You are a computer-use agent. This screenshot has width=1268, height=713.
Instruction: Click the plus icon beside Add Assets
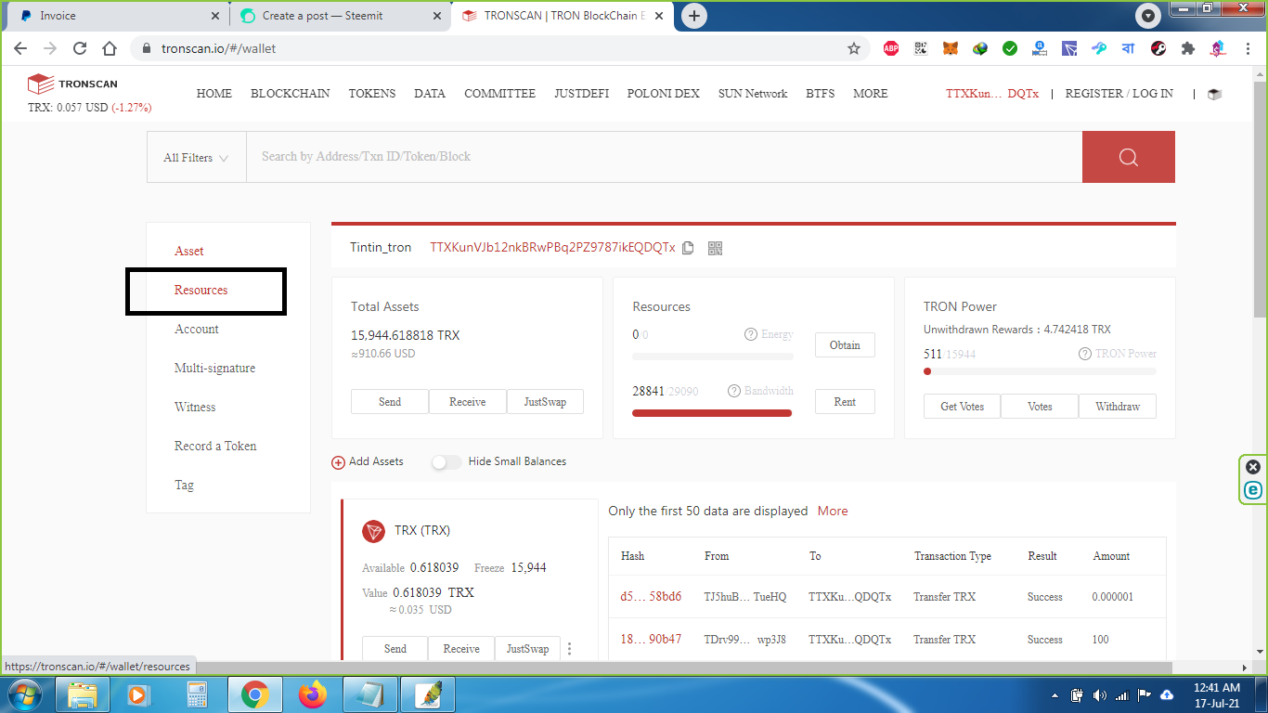coord(339,462)
